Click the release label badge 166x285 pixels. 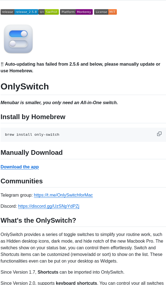7,12
